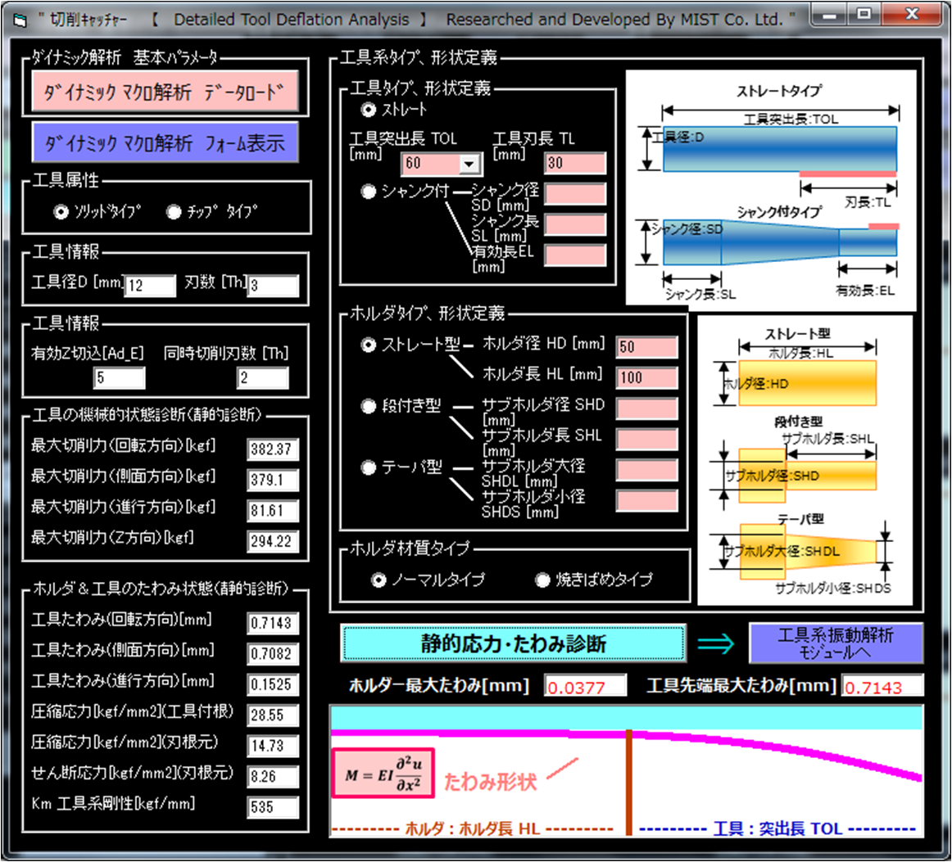Click the 工具刃長 TL input field
This screenshot has width=952, height=862.
[x=576, y=163]
